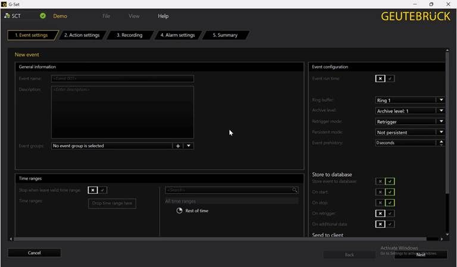Click the scroll right arrow
The height and width of the screenshot is (267, 457).
pos(442,239)
